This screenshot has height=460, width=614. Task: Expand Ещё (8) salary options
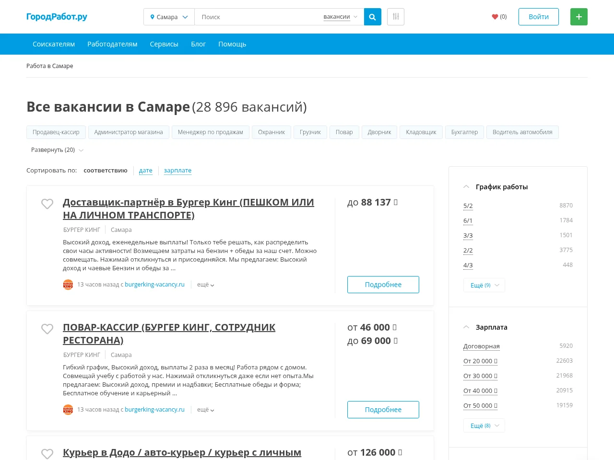point(484,425)
